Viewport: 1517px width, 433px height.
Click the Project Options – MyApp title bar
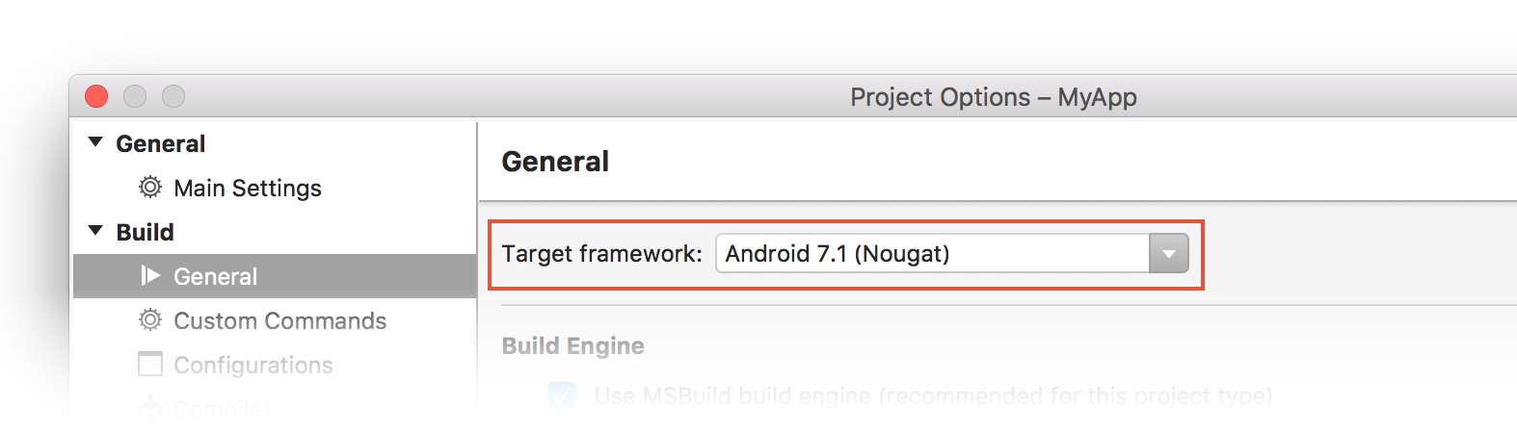point(993,97)
